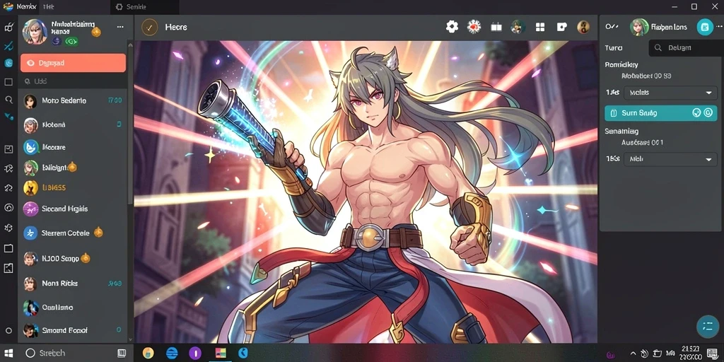724x362 pixels.
Task: Toggle the green eye badge under profile name
Action: pos(71,42)
